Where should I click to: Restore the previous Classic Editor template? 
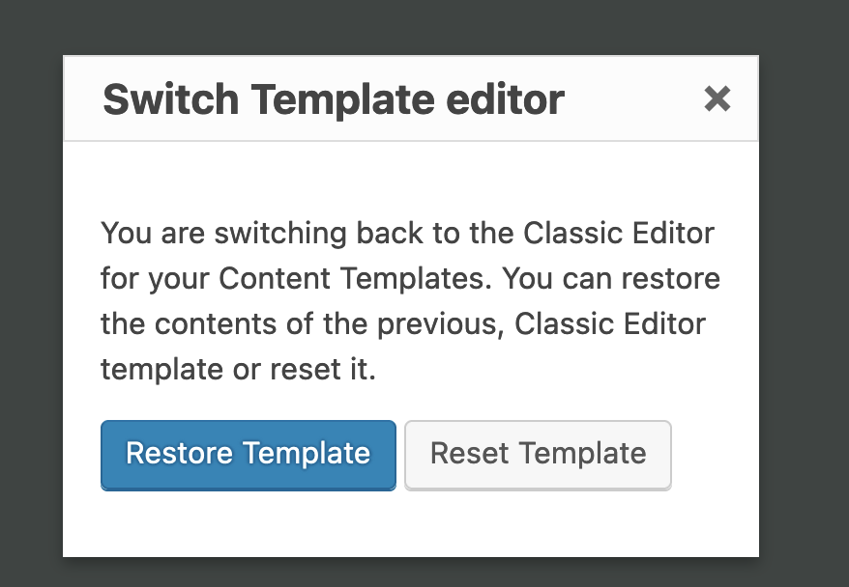click(248, 455)
